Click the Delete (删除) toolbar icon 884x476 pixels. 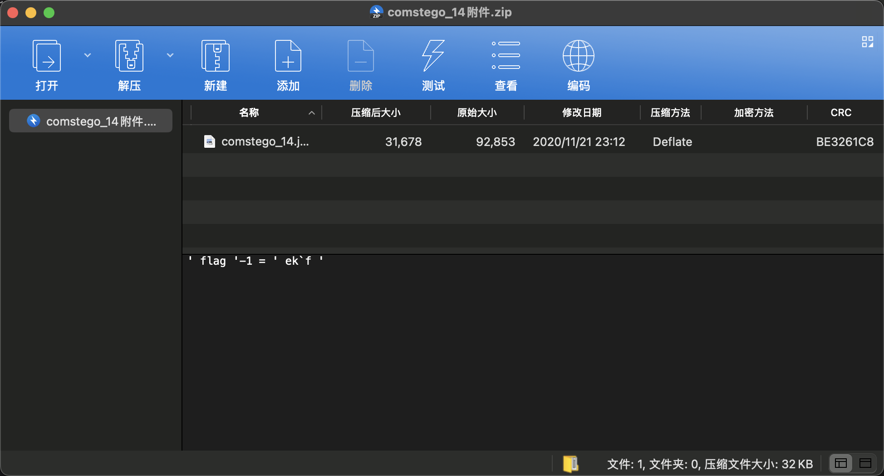(361, 56)
